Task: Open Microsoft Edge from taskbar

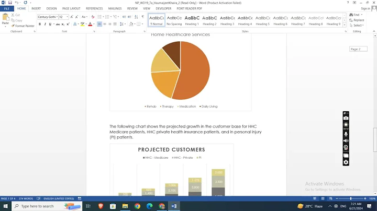Action: (x=150, y=206)
